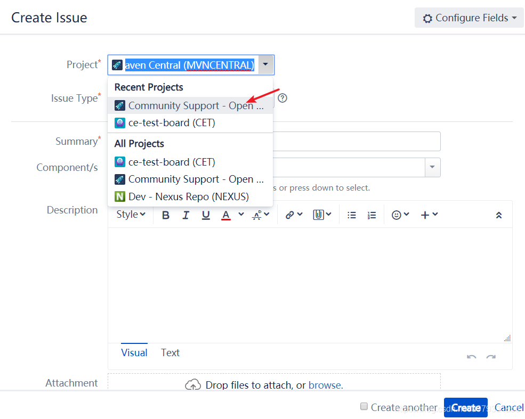Select recent project Community Support - Open

(x=190, y=105)
